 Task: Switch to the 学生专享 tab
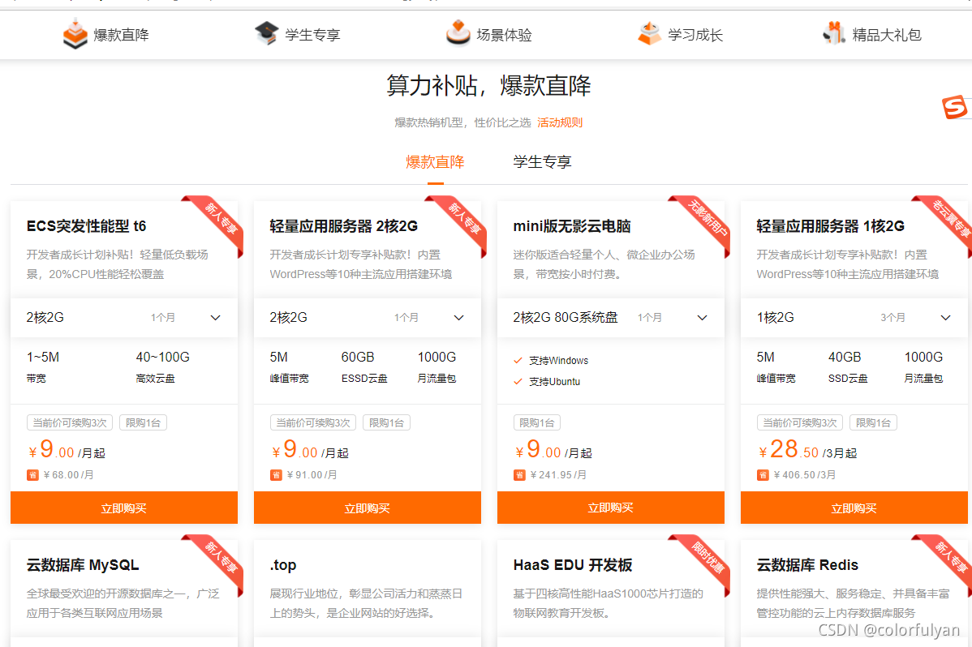click(543, 162)
